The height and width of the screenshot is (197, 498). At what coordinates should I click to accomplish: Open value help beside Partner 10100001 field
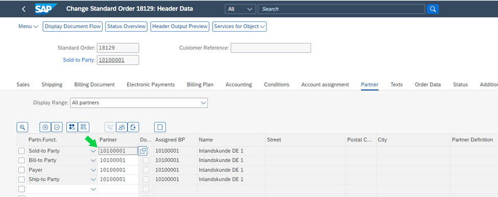[x=143, y=151]
